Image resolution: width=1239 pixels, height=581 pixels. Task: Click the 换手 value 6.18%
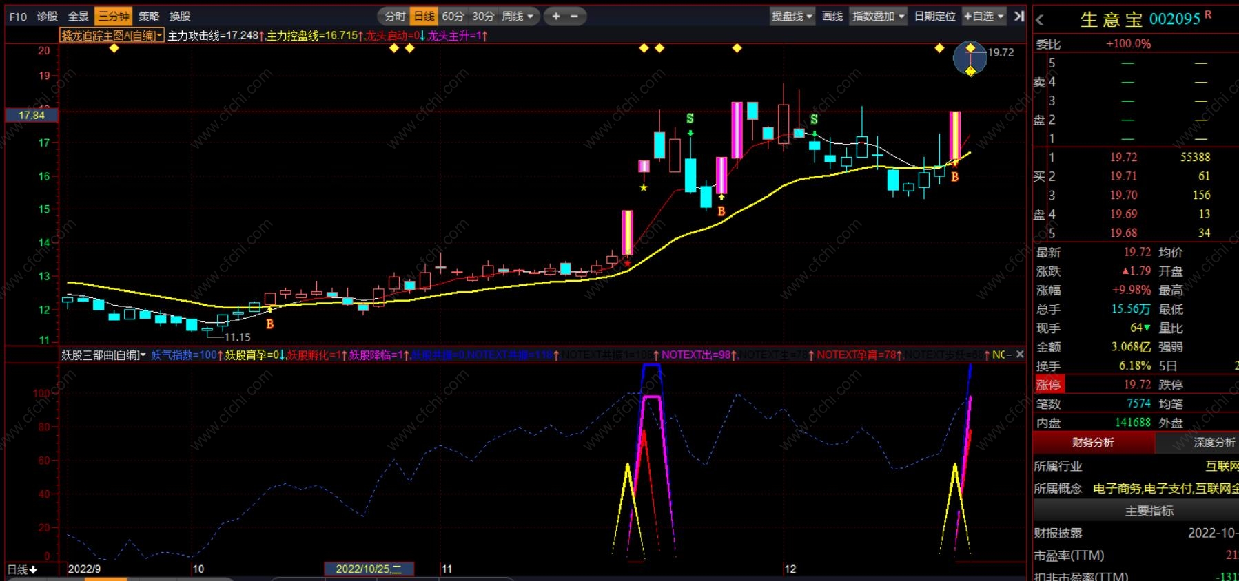click(1135, 366)
